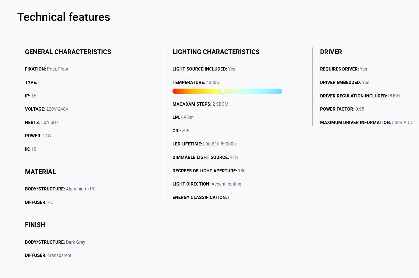
Task: Click the 4000K temperature value
Action: click(x=213, y=82)
